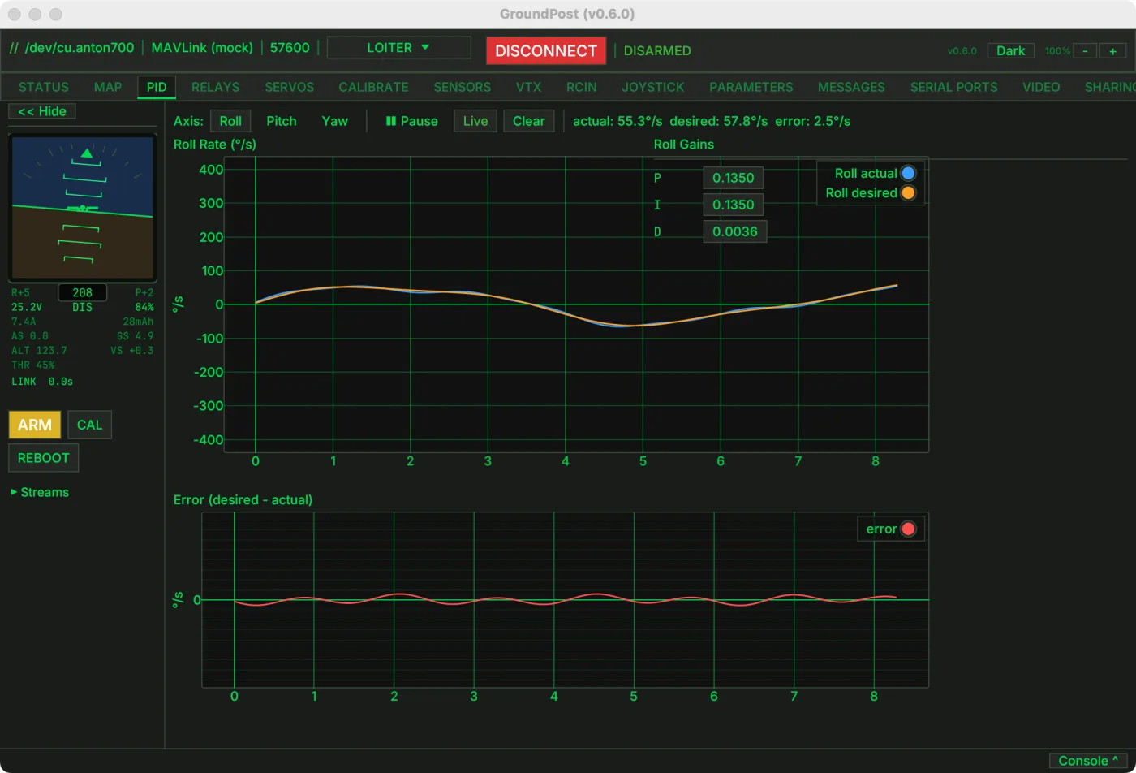Open the RELAYS tab
Screen dimensions: 1136x773
[x=216, y=87]
